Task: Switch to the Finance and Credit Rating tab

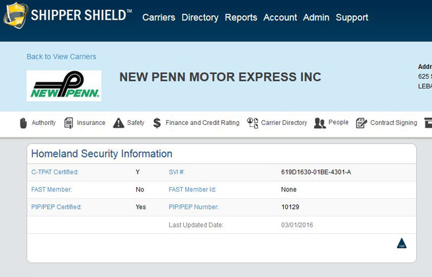Action: click(202, 123)
